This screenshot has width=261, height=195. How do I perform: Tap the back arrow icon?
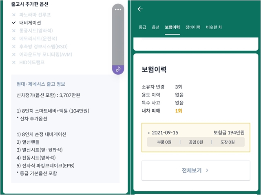[x=140, y=9]
